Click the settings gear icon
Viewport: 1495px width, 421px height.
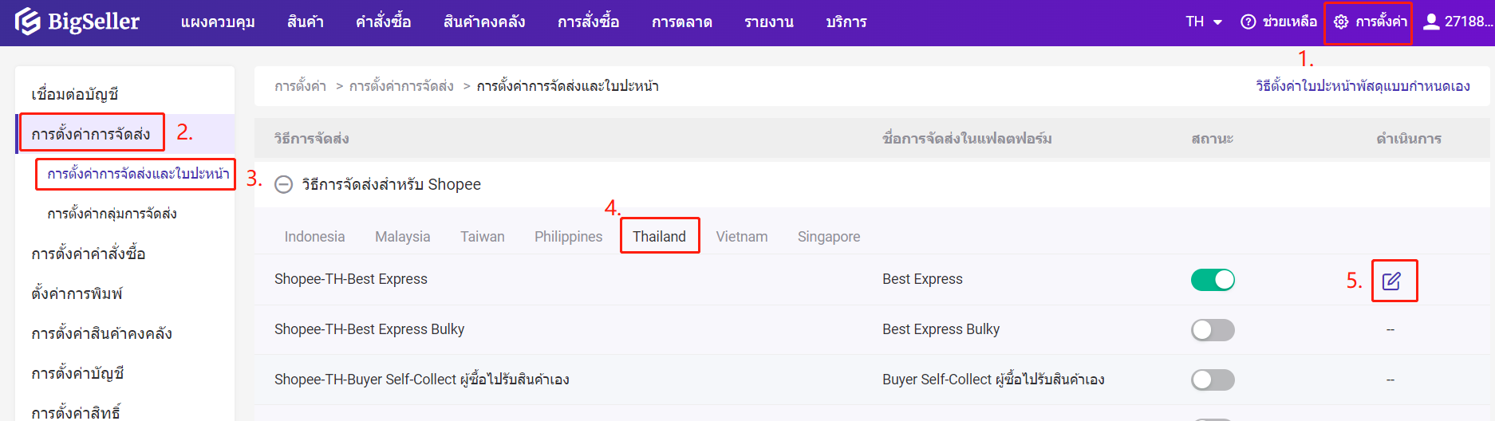tap(1341, 22)
